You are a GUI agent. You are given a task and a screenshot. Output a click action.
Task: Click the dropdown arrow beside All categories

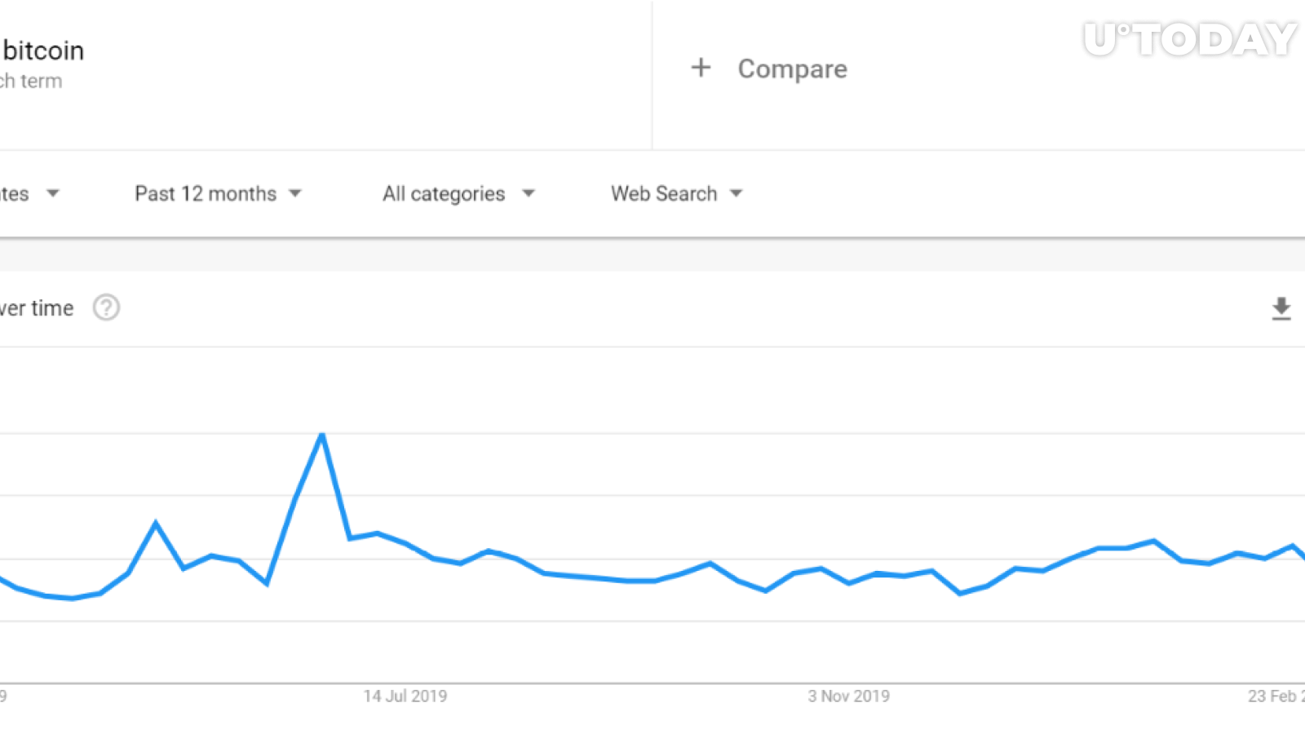coord(529,194)
